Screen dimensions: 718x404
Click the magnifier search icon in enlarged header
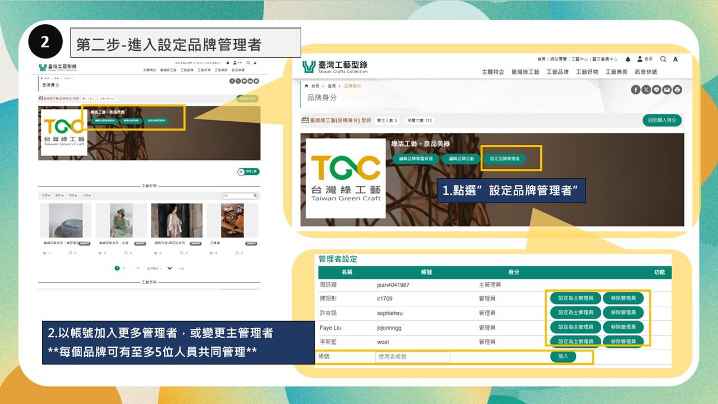pyautogui.click(x=663, y=59)
